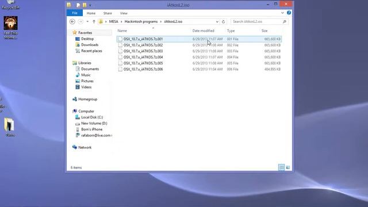Select the Recycle Bin desktop icon
Viewport: 368px width, 207px height.
click(10, 5)
